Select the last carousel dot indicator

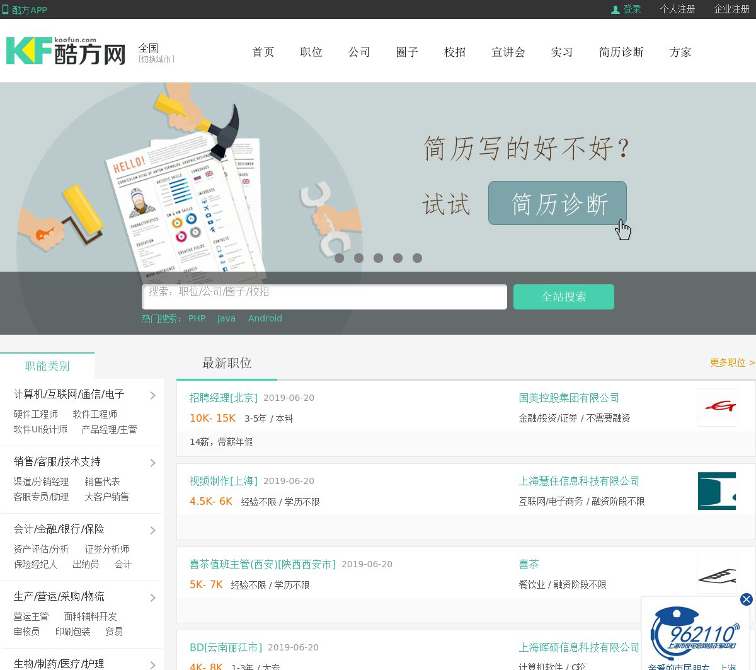click(417, 258)
